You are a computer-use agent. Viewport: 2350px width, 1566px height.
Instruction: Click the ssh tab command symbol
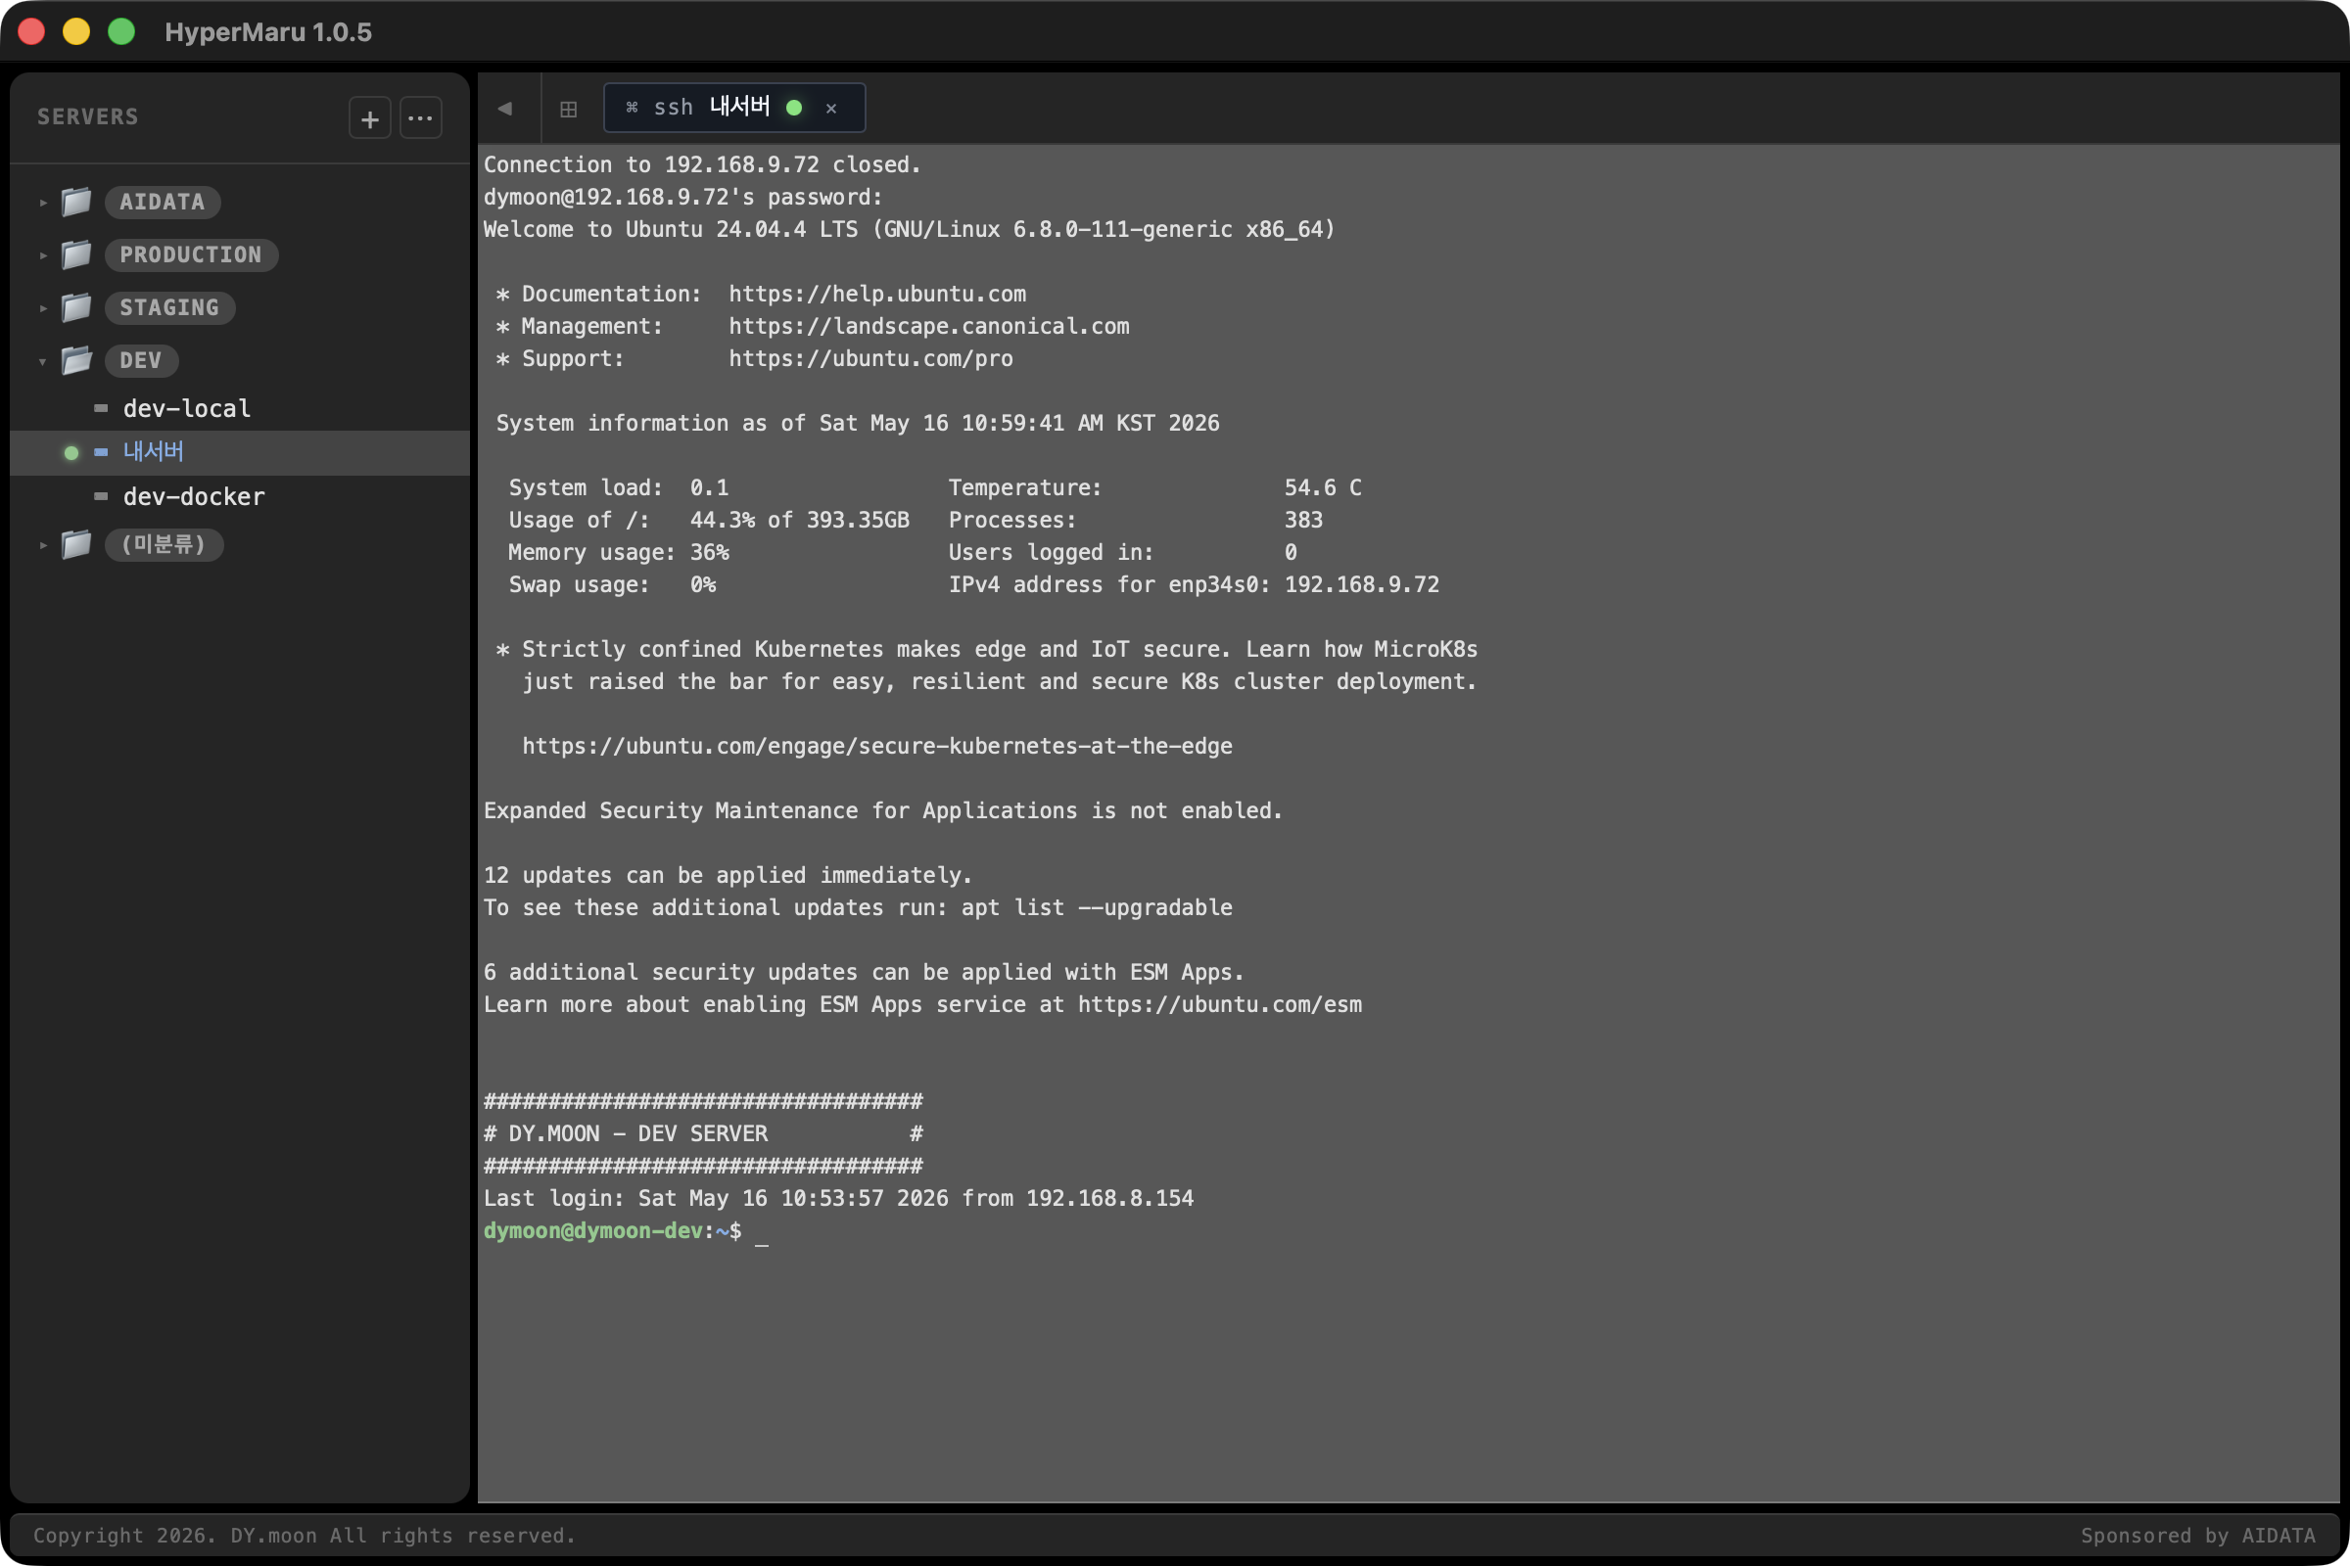pos(632,108)
